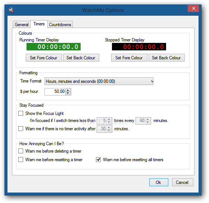Click the switch timers count field showing 5
This screenshot has height=203, width=209.
coord(102,121)
